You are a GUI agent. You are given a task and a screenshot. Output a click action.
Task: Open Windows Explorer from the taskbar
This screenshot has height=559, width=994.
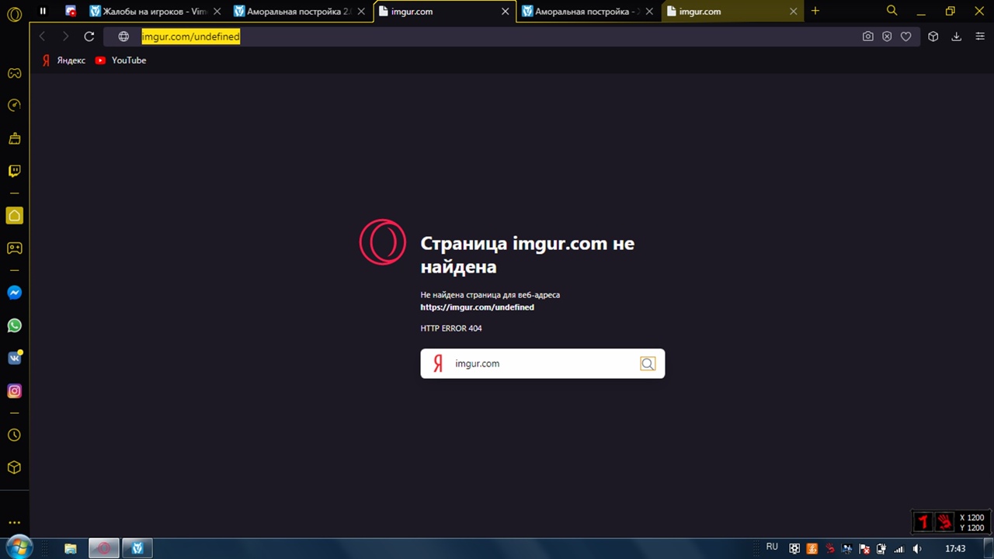click(x=70, y=548)
